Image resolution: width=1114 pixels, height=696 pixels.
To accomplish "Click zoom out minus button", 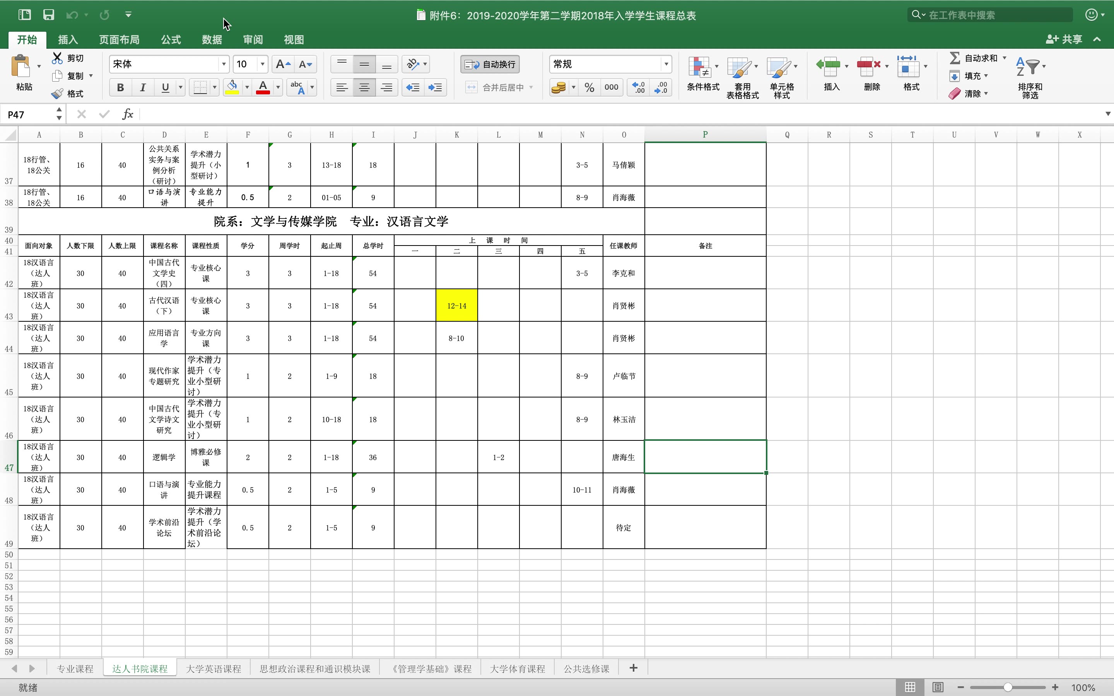I will [x=961, y=687].
